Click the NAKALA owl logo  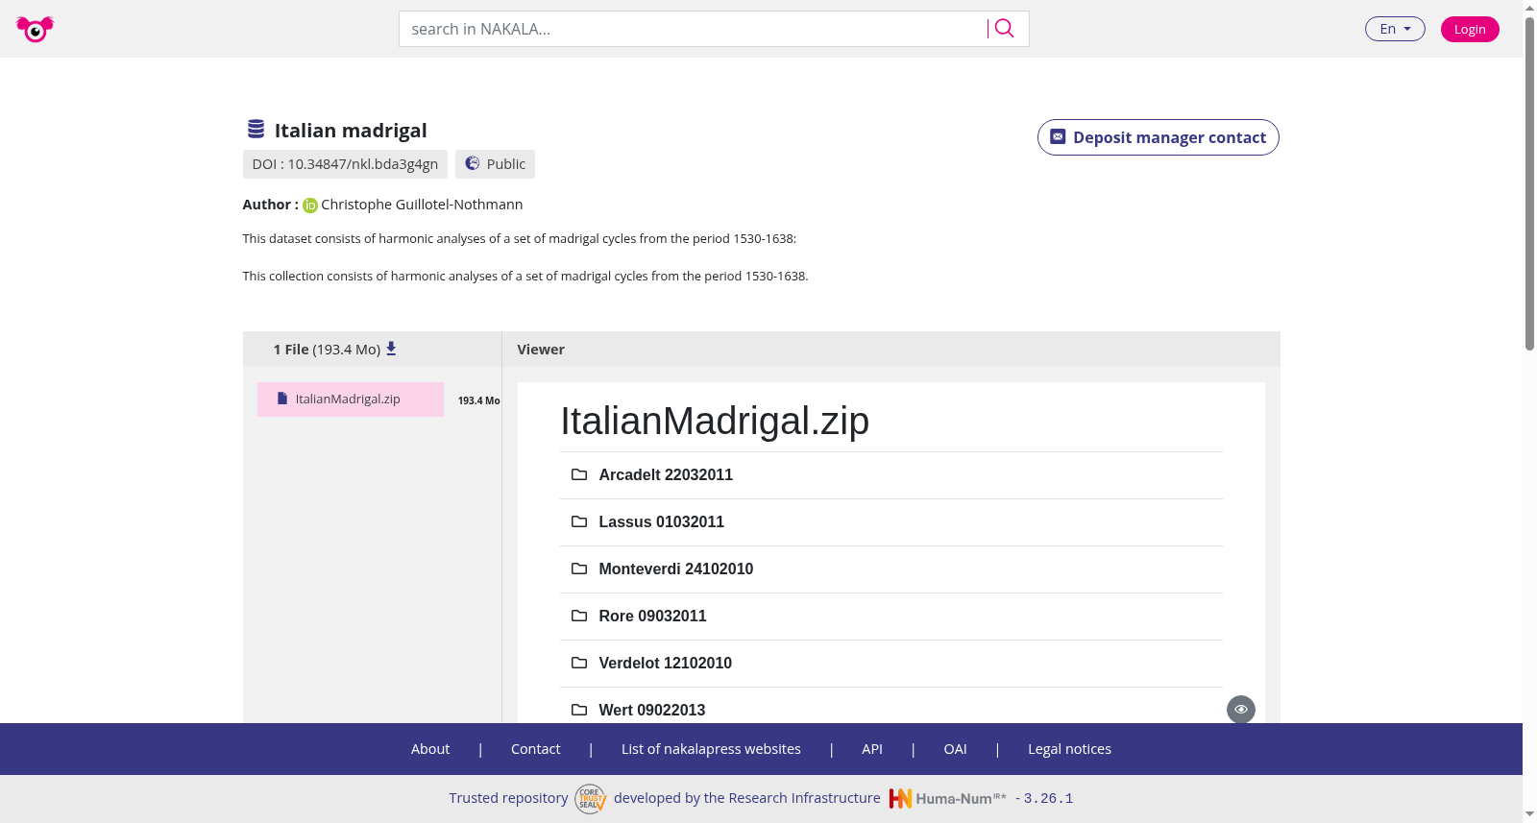pyautogui.click(x=35, y=29)
